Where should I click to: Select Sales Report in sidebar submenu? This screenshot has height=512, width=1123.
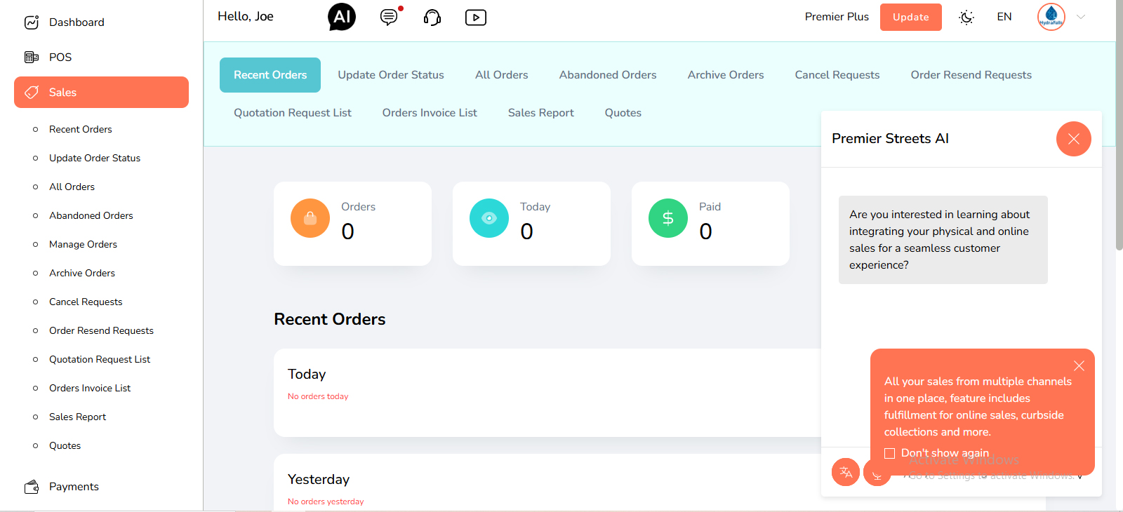point(77,417)
